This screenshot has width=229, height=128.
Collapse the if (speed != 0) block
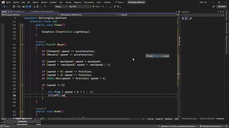[22, 85]
